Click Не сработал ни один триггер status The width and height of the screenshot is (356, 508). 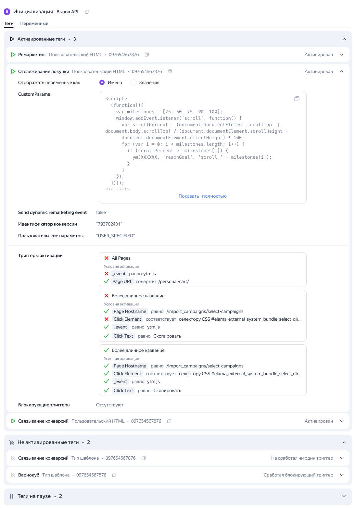(302, 458)
